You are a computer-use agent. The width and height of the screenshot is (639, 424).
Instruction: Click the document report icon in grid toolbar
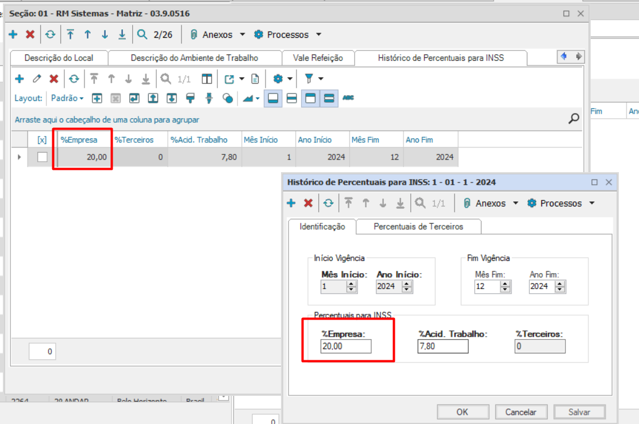click(255, 79)
